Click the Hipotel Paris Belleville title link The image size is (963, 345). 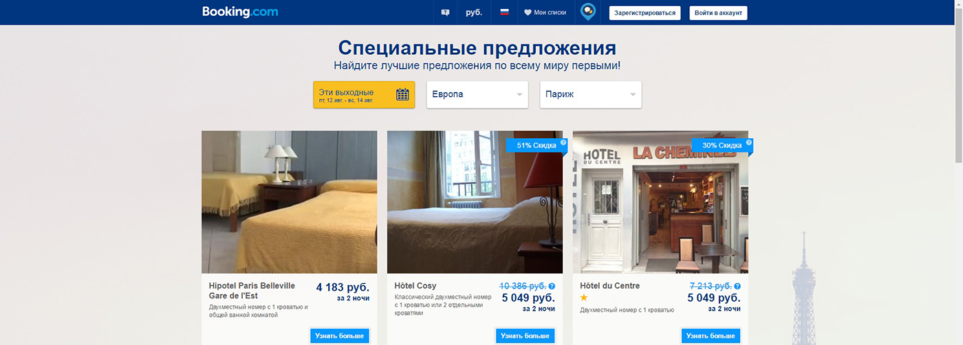(252, 291)
